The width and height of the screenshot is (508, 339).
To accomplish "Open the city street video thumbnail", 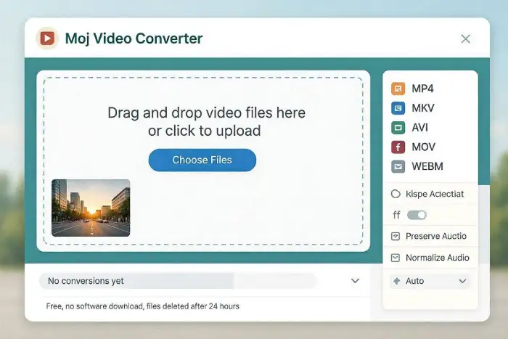I will (91, 208).
